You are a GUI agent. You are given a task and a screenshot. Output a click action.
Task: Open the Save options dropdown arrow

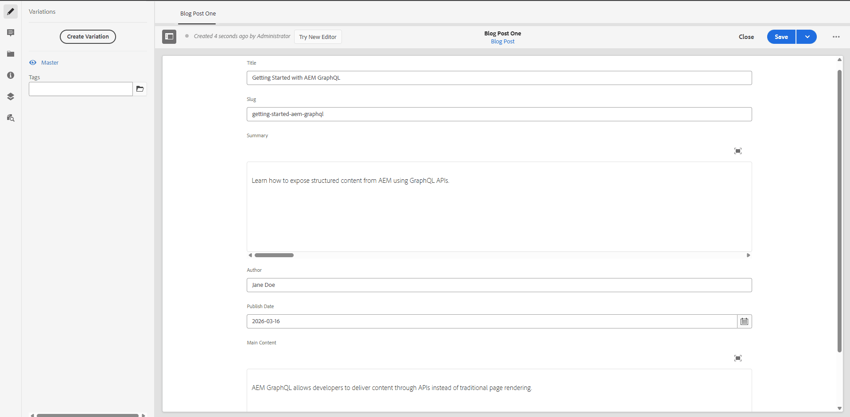pos(807,37)
